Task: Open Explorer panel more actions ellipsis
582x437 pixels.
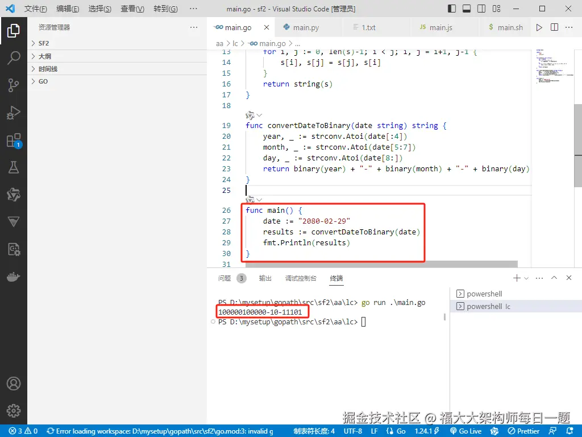Action: click(194, 27)
